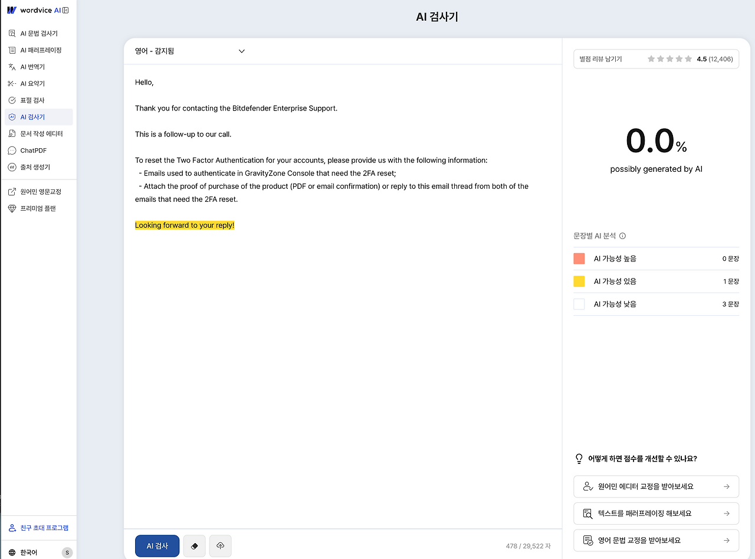
Task: Open AI 문법 검사기 from the sidebar
Action: tap(38, 34)
